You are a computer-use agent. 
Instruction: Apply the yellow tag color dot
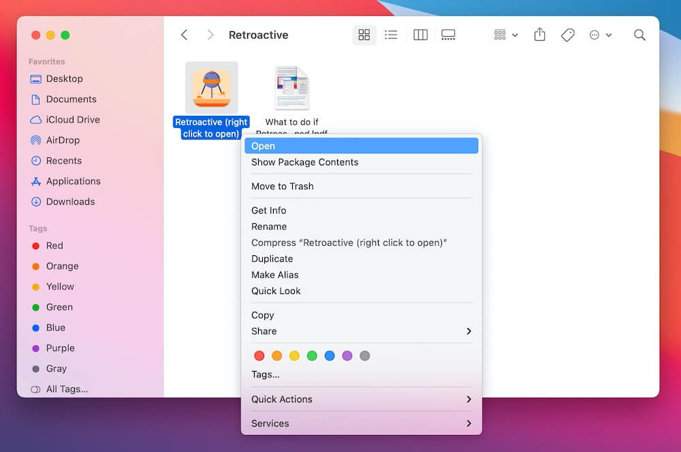pos(294,355)
